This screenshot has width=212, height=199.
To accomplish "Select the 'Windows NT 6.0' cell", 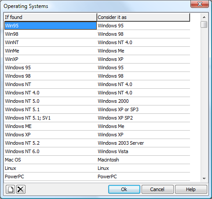I will [x=51, y=151].
